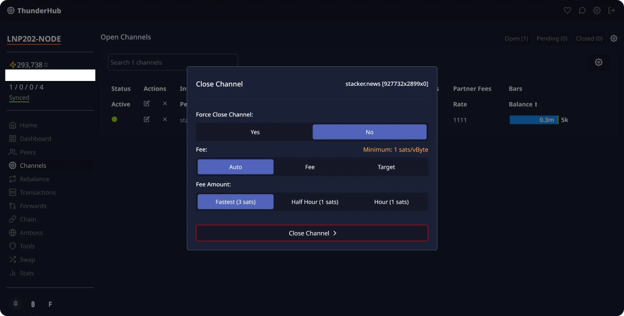Click the logout icon in header
624x316 pixels.
(611, 10)
